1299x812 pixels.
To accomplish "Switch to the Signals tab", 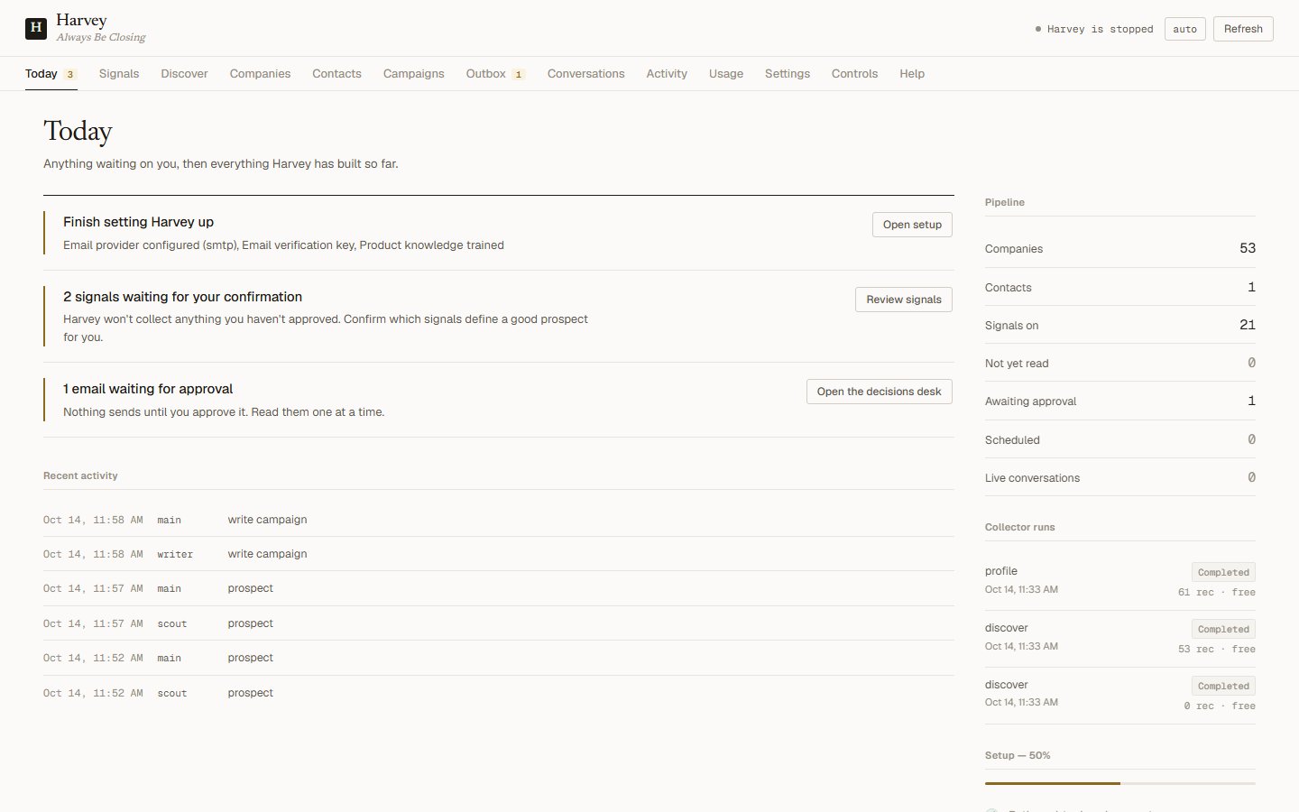I will tap(119, 74).
